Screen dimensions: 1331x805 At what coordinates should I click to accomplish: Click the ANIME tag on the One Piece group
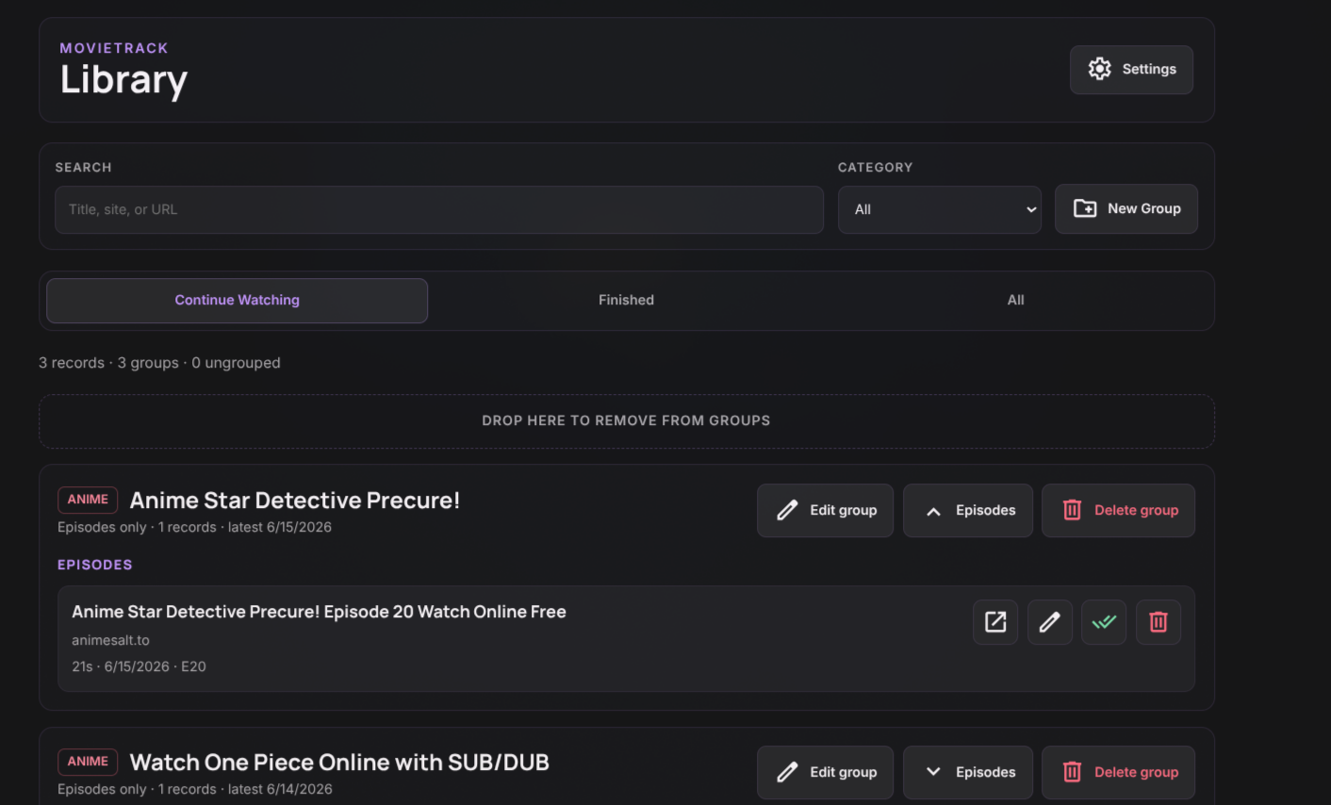(x=88, y=762)
